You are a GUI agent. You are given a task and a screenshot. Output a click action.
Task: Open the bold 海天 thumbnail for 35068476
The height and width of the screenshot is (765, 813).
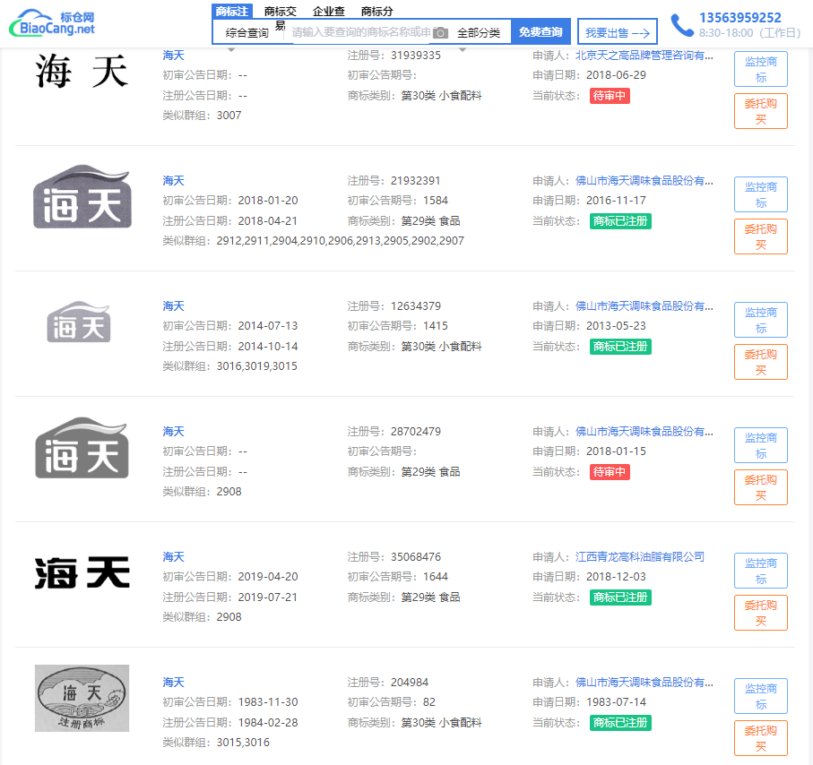point(82,572)
